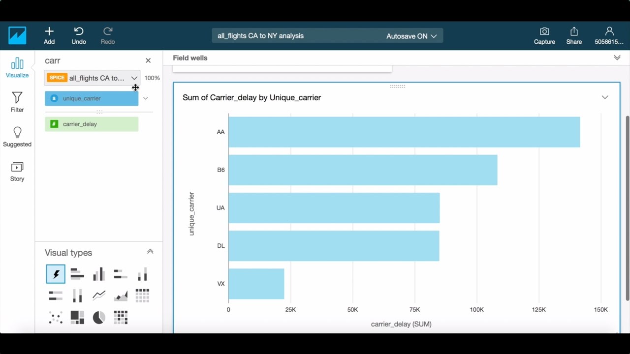Screen dimensions: 630x354
Task: Open the Story panel
Action: [17, 172]
